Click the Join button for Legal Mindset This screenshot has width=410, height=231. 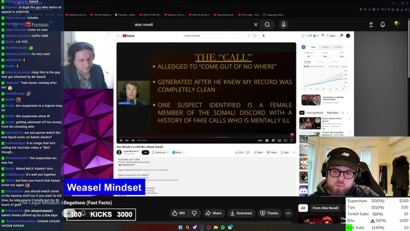coord(145,152)
